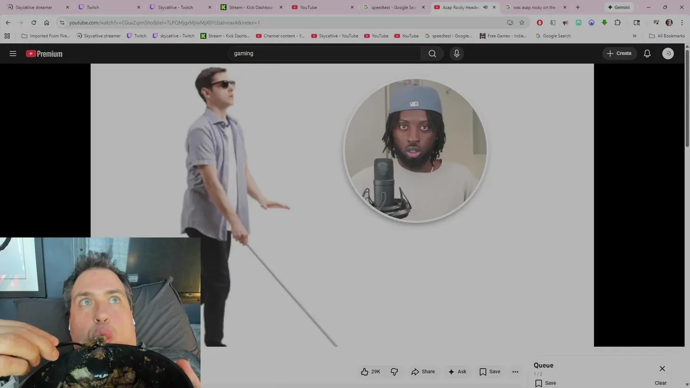Open Imported From Firefox bookmarks folder
The height and width of the screenshot is (388, 690).
point(45,36)
